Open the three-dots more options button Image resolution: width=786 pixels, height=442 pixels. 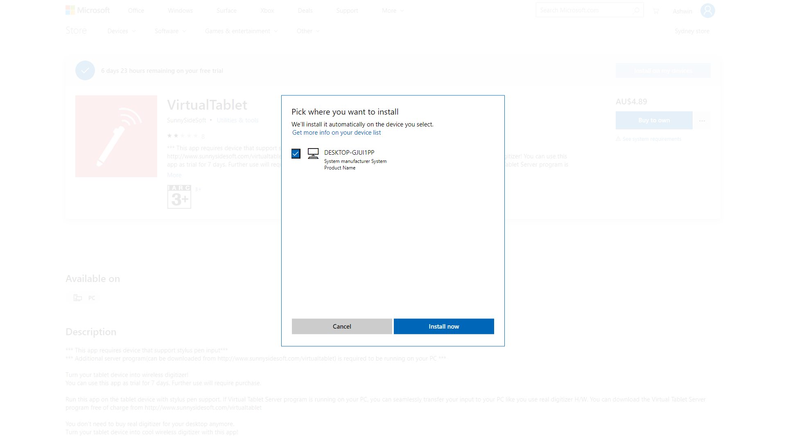pos(702,121)
